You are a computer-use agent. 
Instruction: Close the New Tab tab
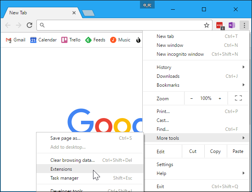point(74,13)
